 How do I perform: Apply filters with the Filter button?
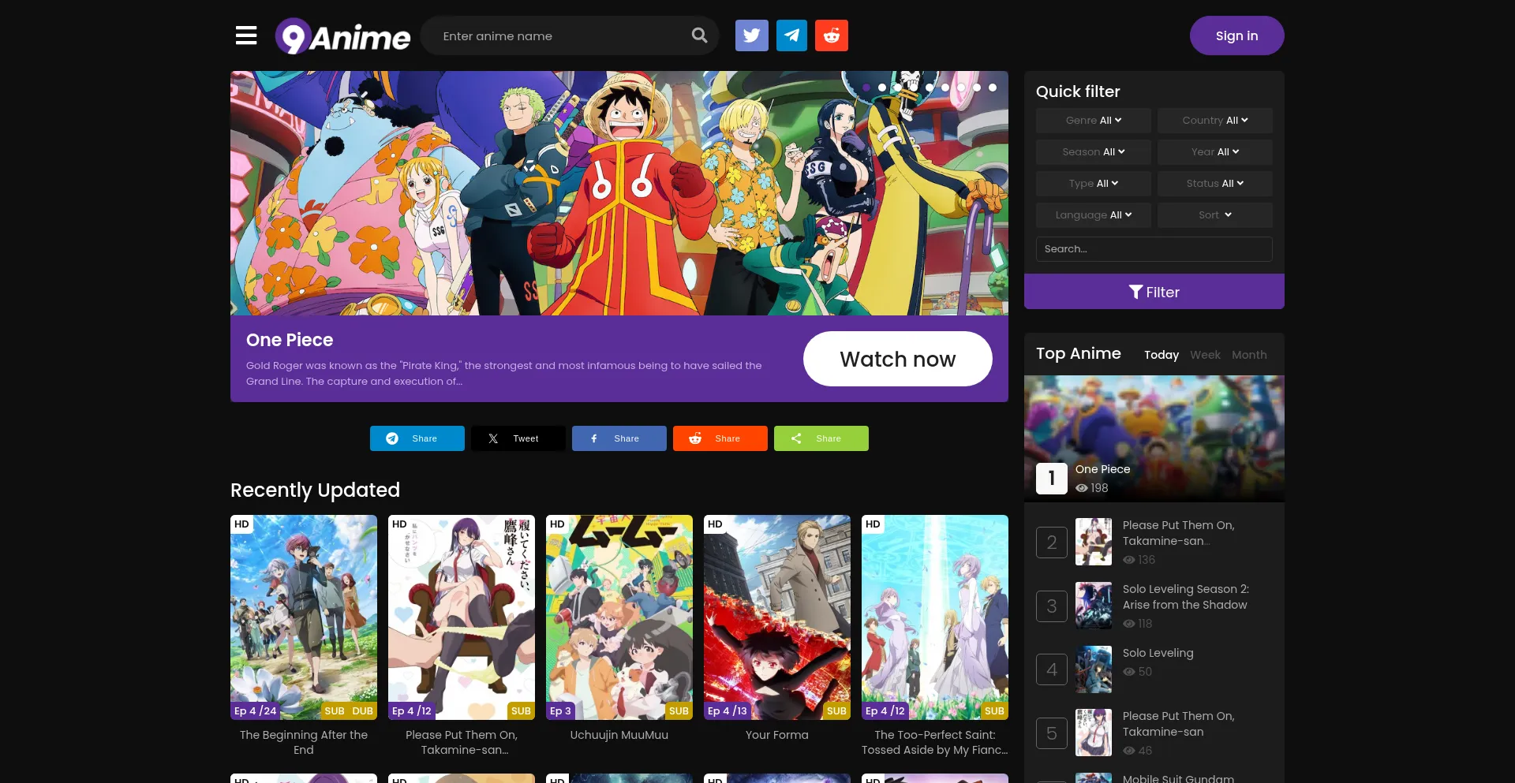pyautogui.click(x=1154, y=292)
